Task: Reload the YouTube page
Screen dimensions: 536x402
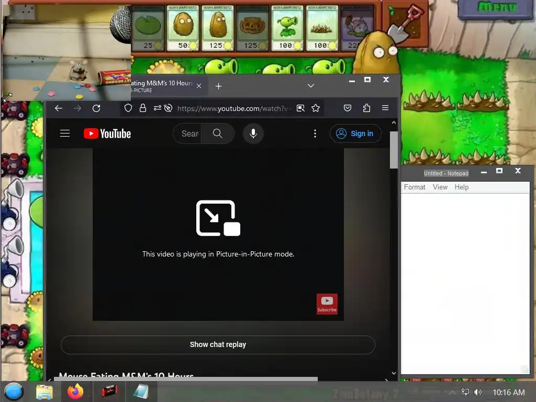Action: [x=96, y=108]
